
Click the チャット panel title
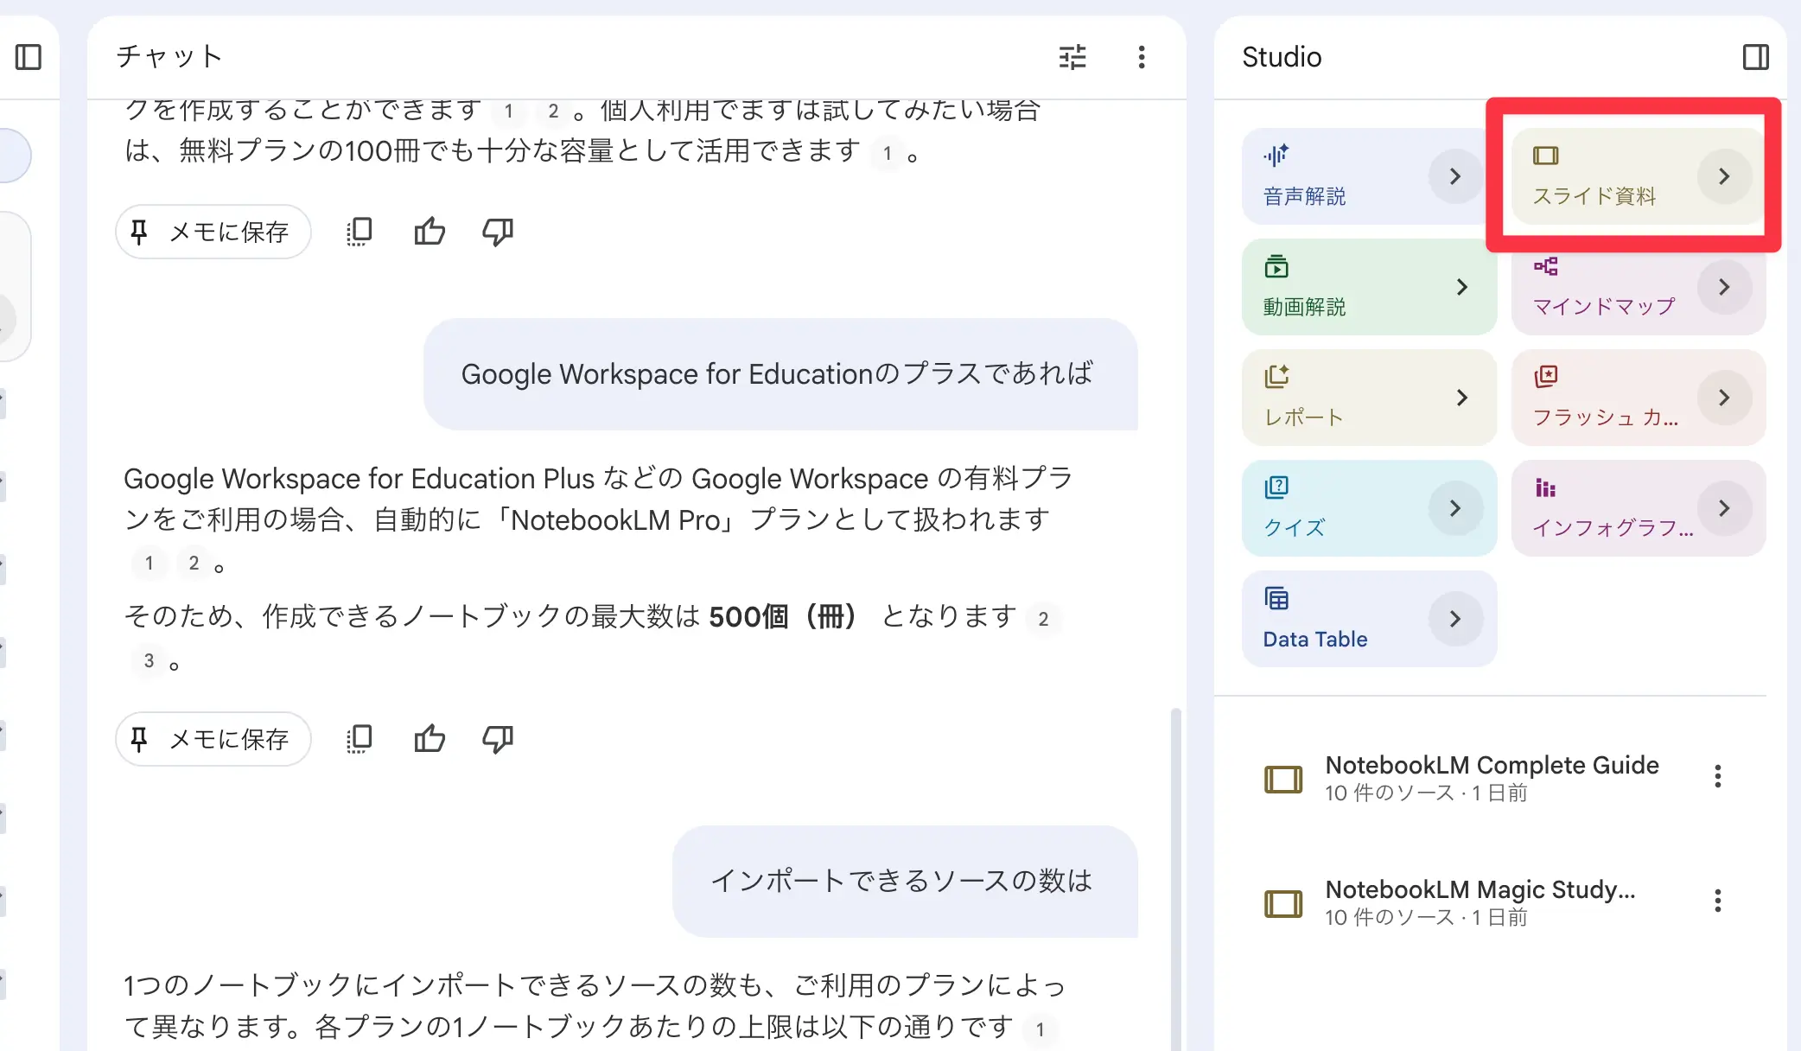pos(169,57)
